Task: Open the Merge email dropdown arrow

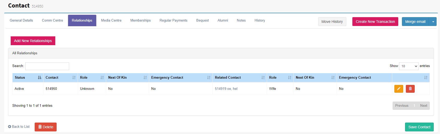Action: [x=433, y=22]
